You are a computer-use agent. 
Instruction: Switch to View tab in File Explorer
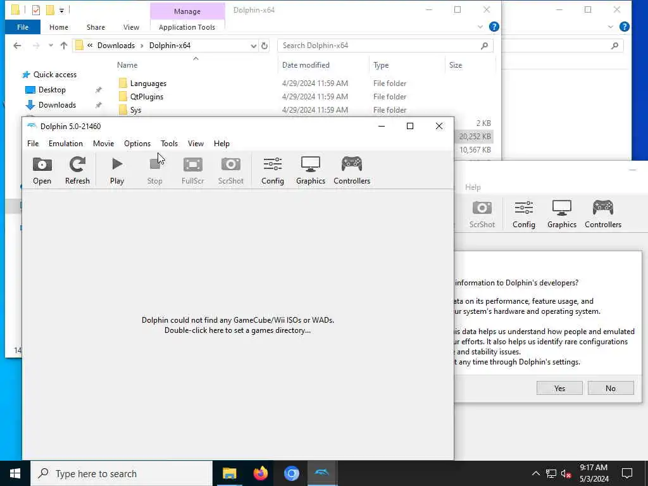[x=131, y=27]
